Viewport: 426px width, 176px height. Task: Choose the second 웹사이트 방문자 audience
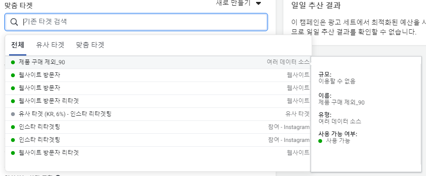(x=158, y=88)
